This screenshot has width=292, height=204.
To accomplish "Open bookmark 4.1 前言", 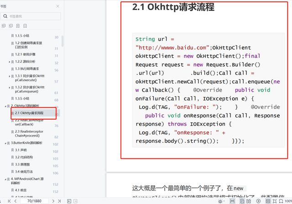I will coord(21,190).
